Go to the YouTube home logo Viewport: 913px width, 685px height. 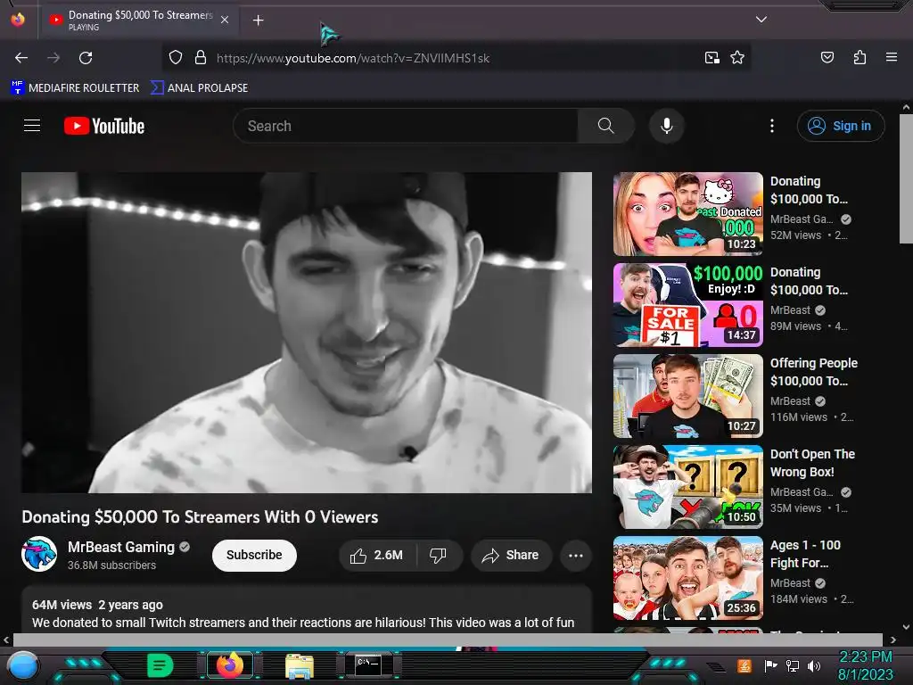click(x=104, y=126)
